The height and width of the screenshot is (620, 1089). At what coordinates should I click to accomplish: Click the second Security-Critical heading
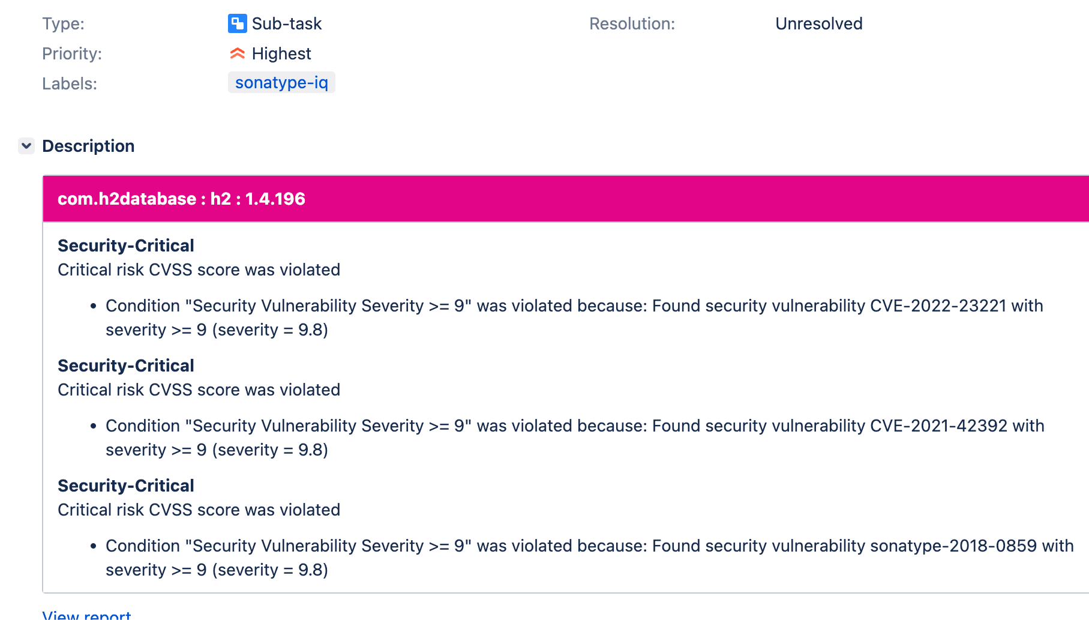click(x=125, y=366)
